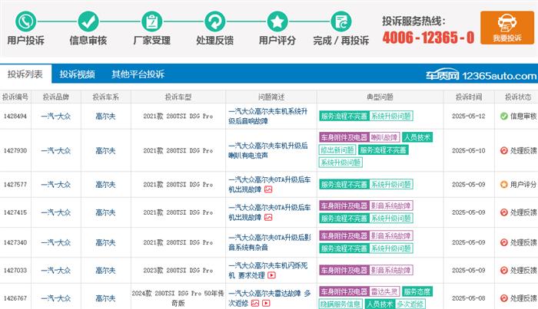Open image attachment icon in complaint 1426767

point(255,303)
